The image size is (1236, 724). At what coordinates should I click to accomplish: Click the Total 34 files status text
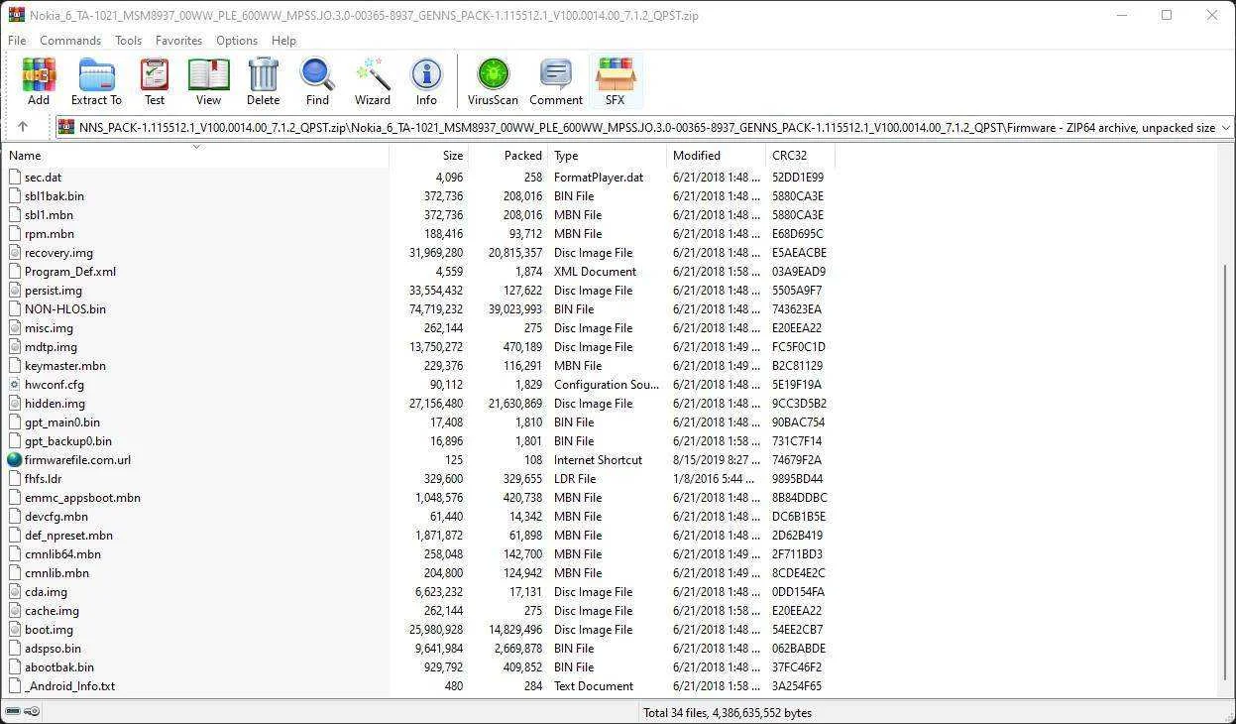point(728,712)
